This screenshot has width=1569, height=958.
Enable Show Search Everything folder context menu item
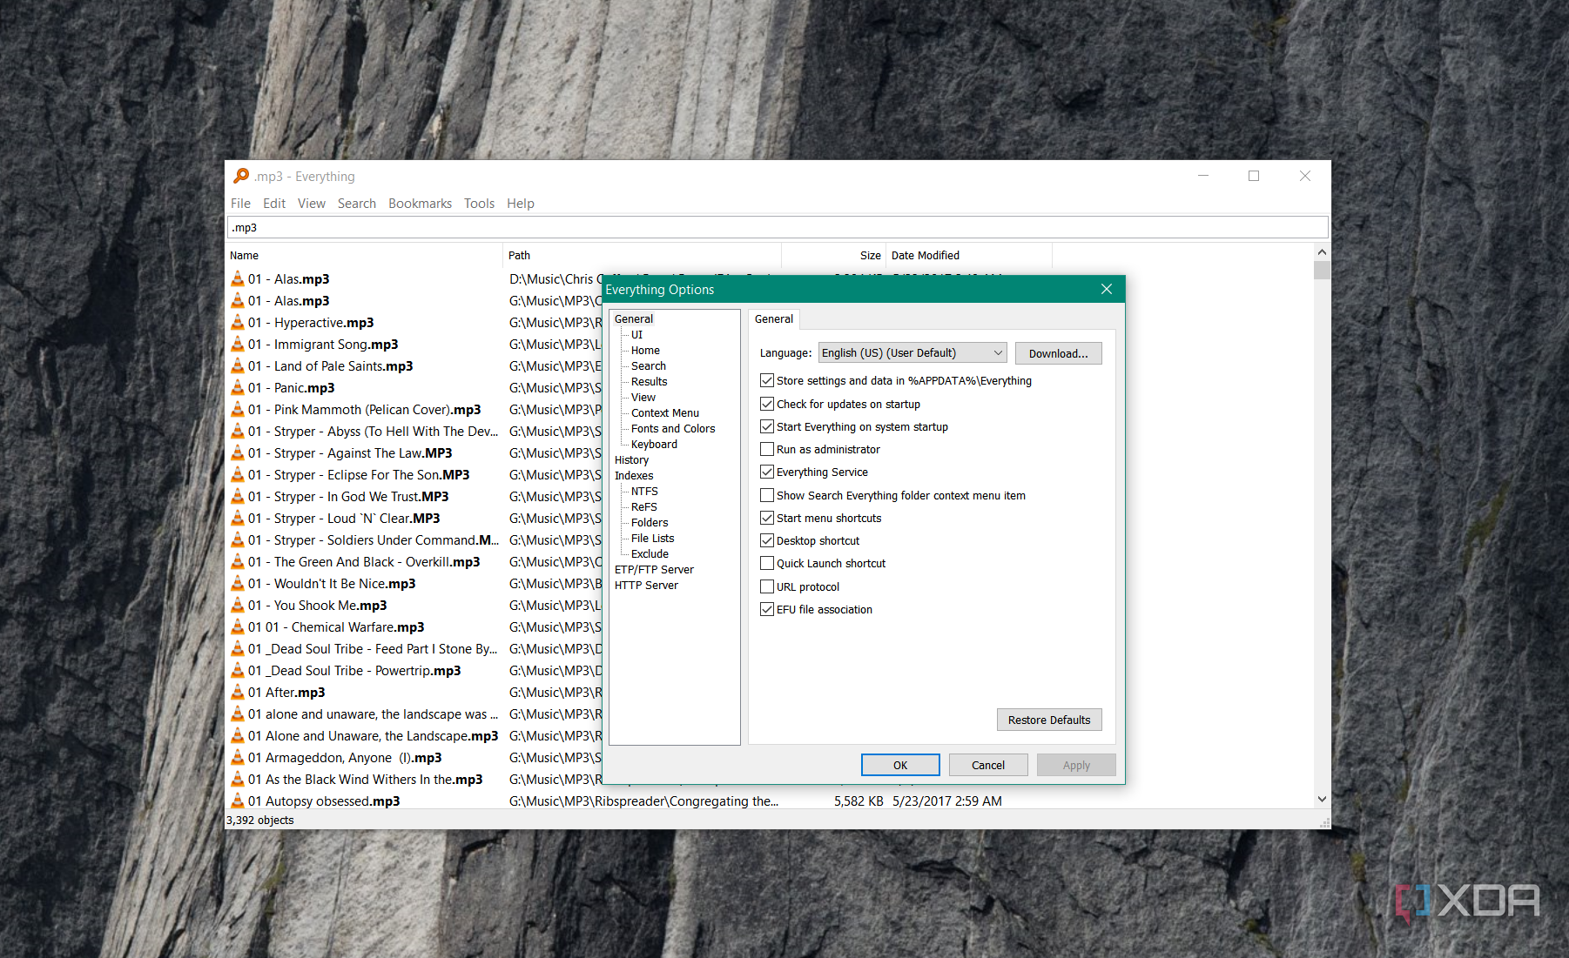[x=767, y=495]
